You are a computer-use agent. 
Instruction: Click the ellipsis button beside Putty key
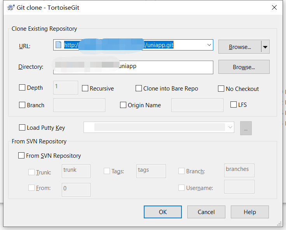pyautogui.click(x=246, y=128)
